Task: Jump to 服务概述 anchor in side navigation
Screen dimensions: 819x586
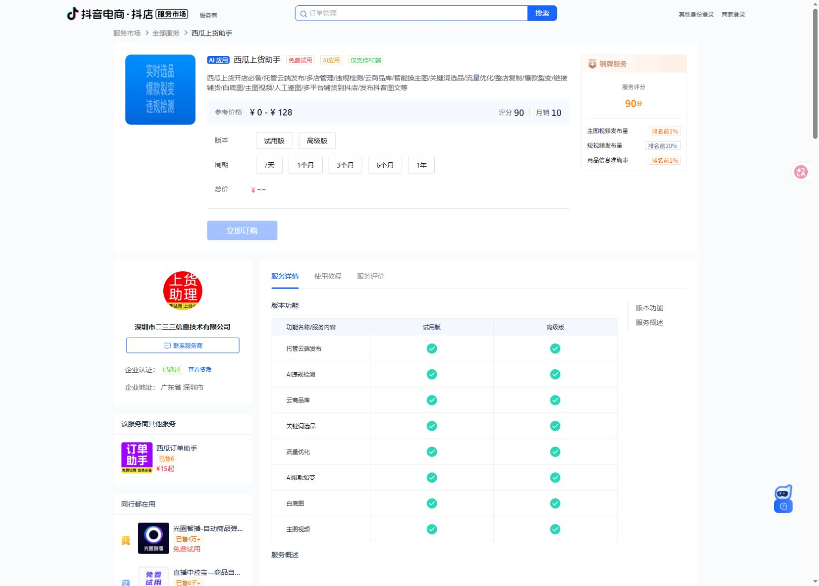Action: click(x=649, y=322)
